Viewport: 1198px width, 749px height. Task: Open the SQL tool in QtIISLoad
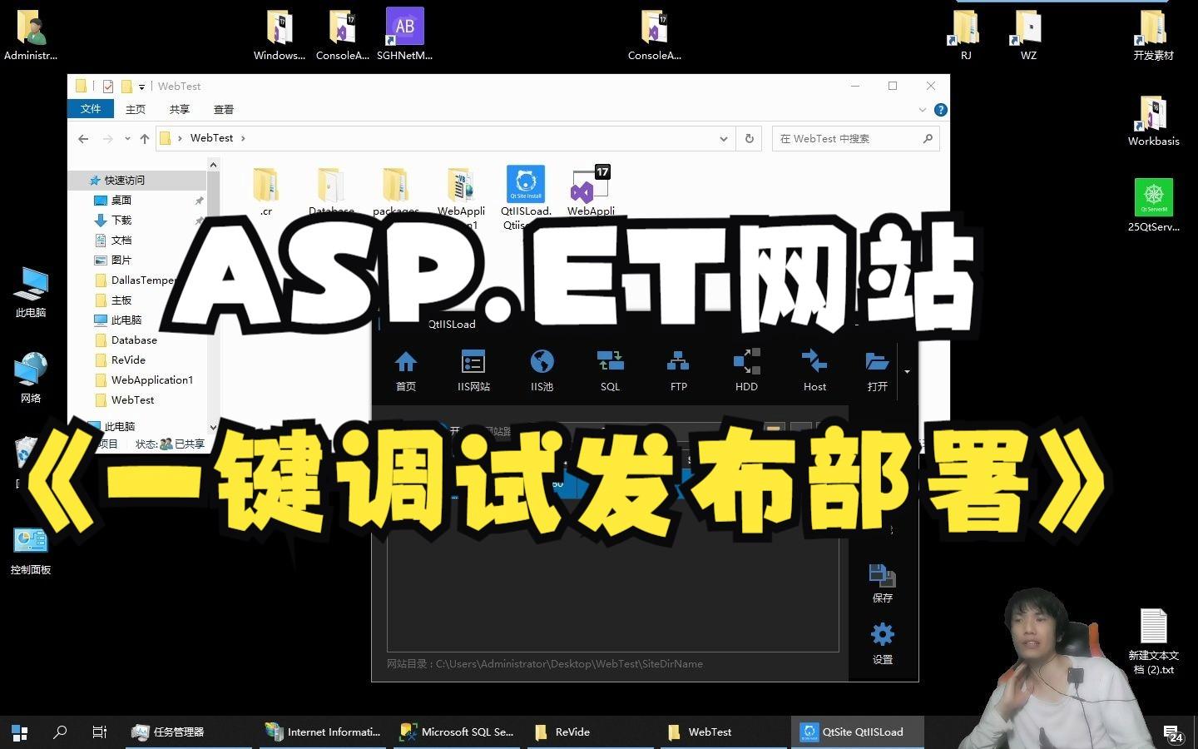click(610, 370)
